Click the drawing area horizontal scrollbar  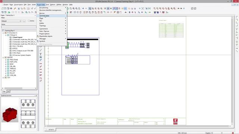138,126
